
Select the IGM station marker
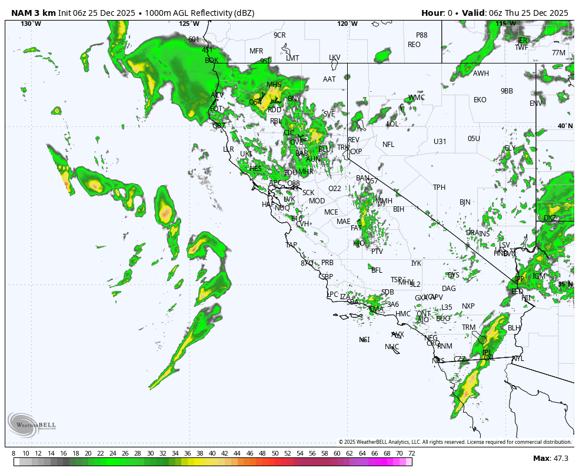tap(538, 275)
